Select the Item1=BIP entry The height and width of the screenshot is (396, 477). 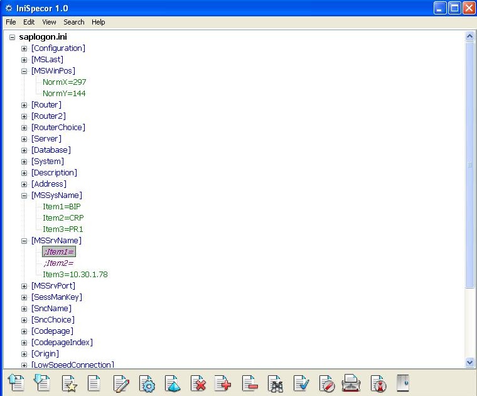click(x=62, y=207)
